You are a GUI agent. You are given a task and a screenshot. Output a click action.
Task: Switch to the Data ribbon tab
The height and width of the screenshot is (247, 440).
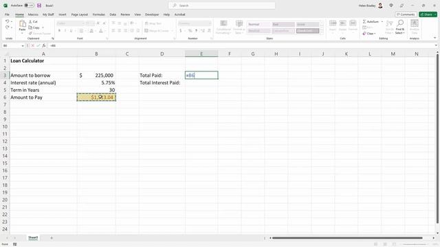(x=113, y=14)
